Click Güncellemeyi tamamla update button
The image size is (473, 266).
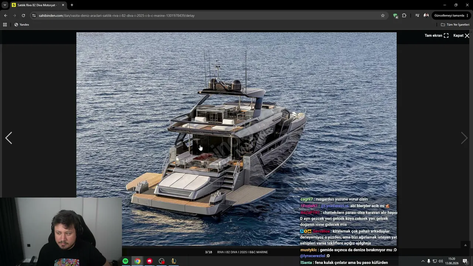tap(449, 16)
